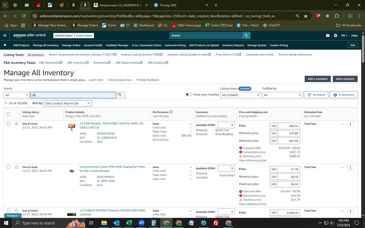Switch to the Pricing CMS tab
The image size is (365, 228).
coord(181,5)
